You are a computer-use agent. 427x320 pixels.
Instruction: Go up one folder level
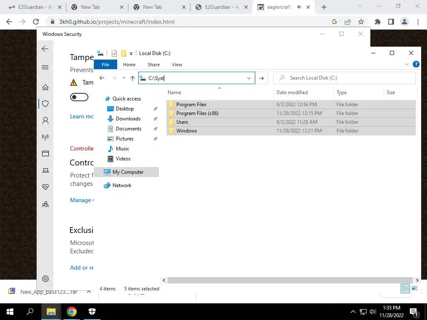pos(133,78)
